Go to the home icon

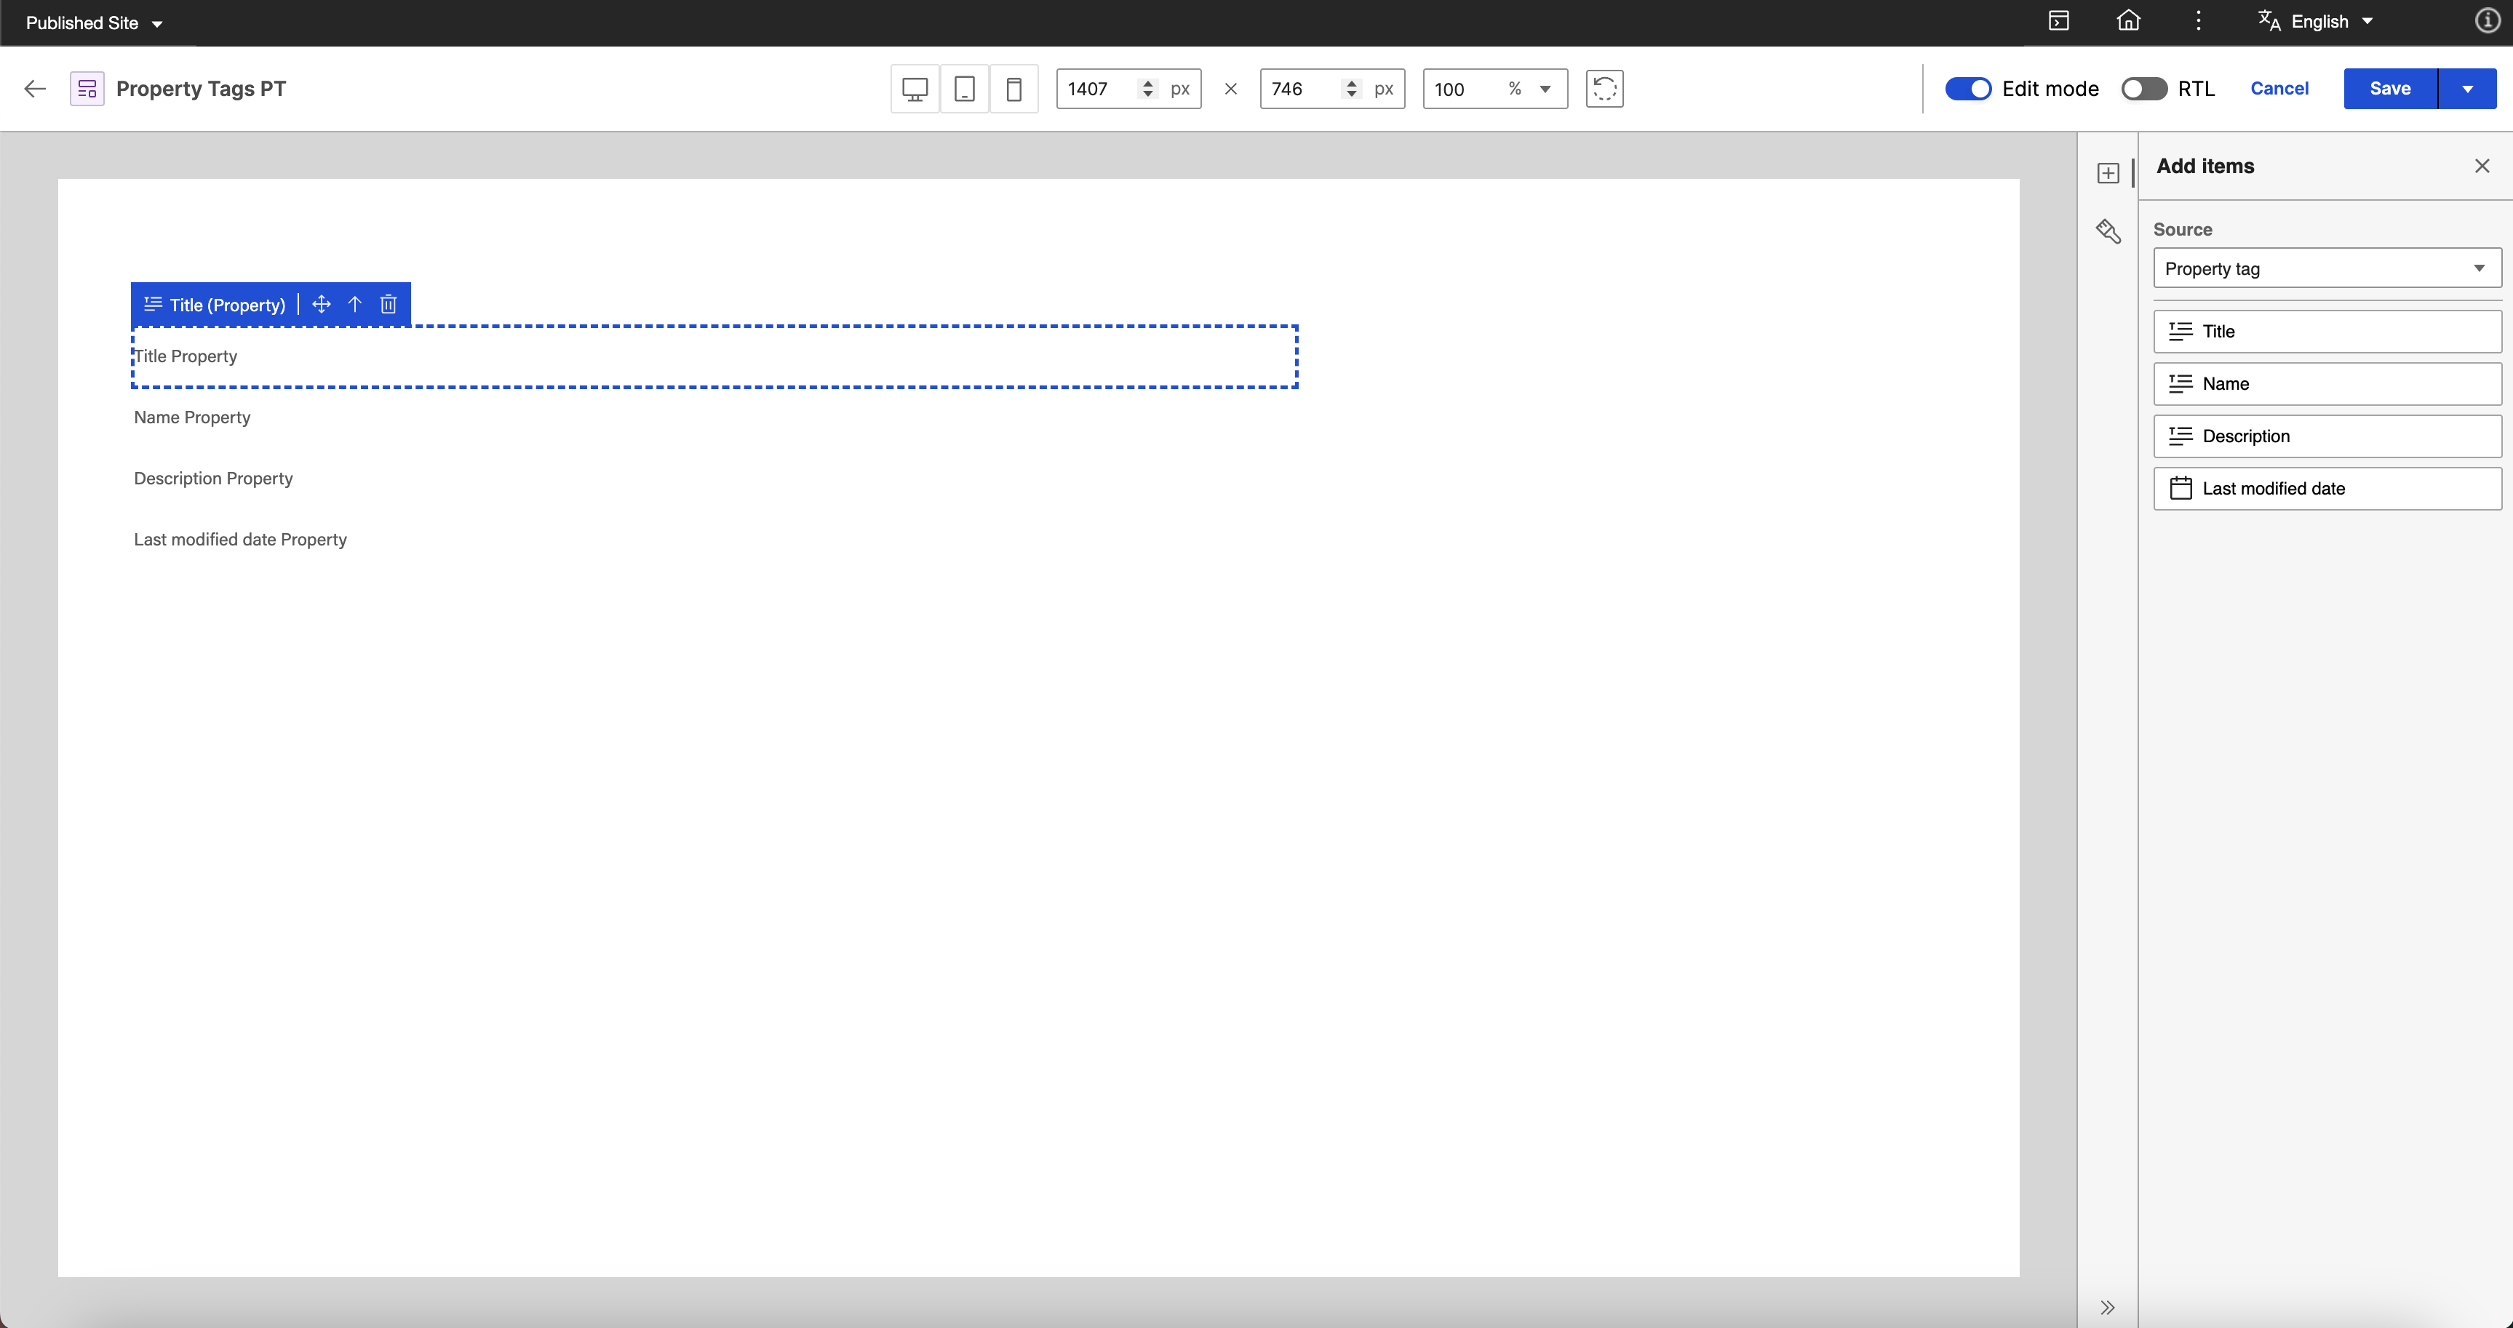click(x=2129, y=21)
